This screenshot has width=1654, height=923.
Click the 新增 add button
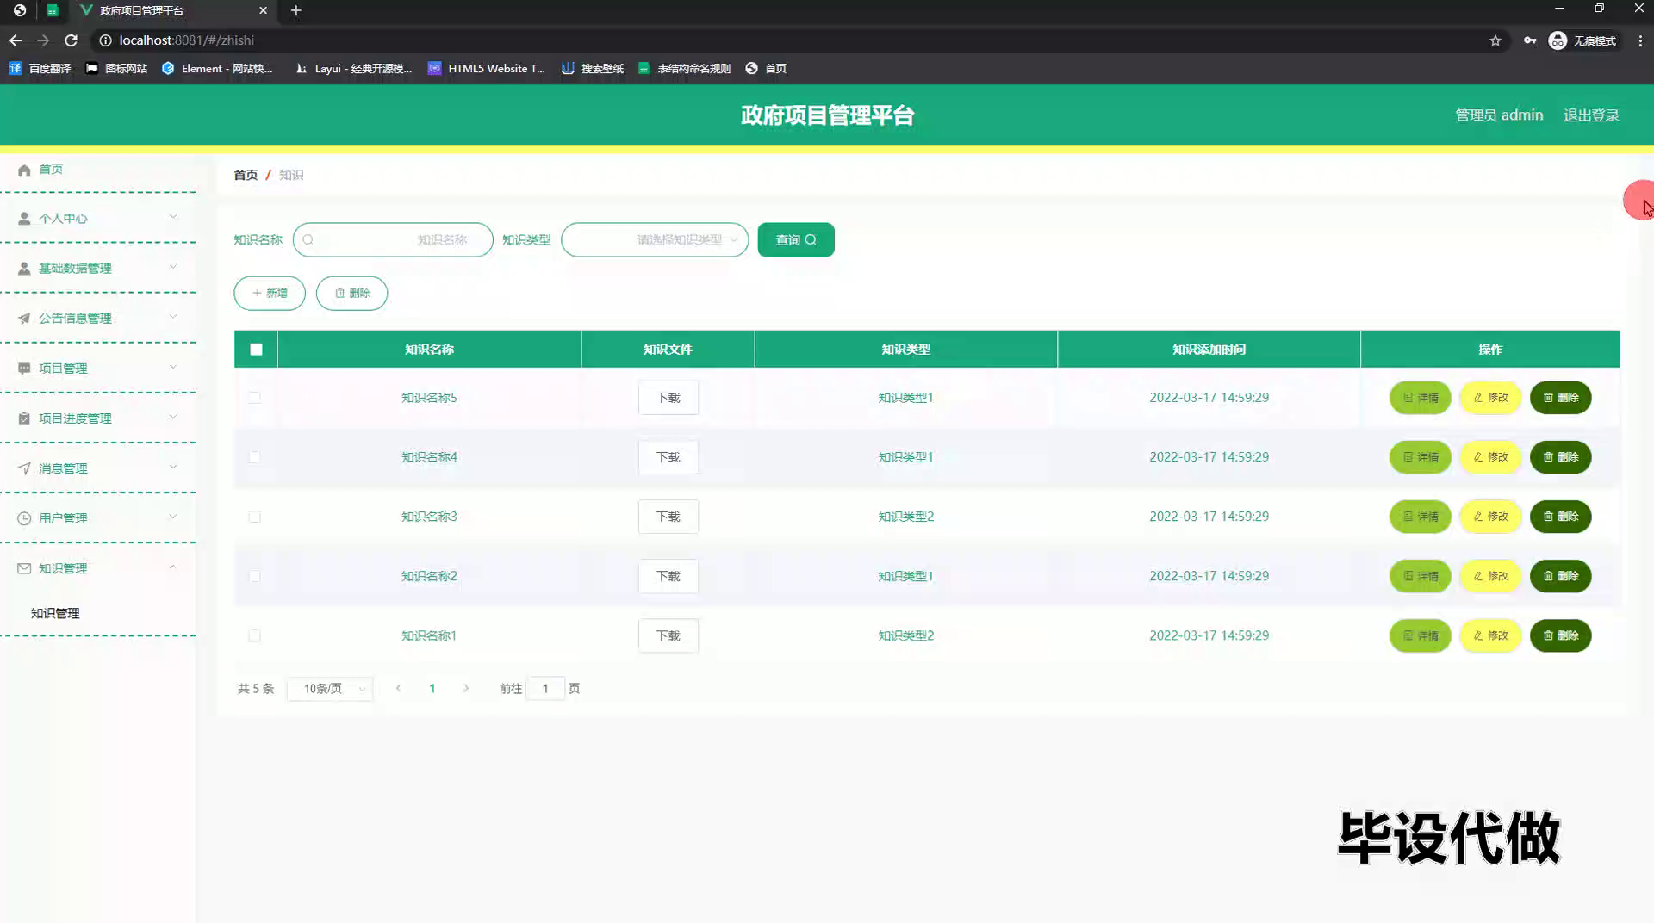270,294
